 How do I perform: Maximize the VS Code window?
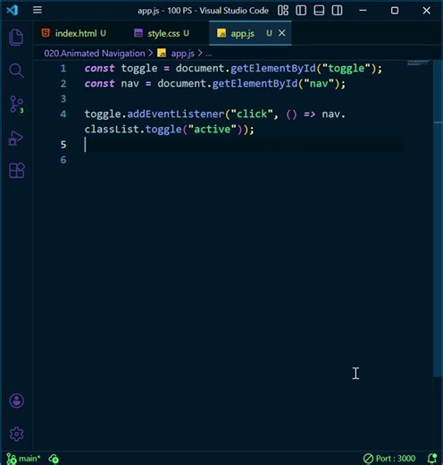[x=395, y=11]
